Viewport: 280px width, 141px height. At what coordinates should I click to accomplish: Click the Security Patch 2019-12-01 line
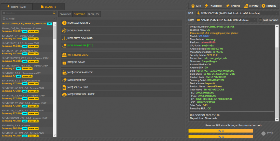204,55
